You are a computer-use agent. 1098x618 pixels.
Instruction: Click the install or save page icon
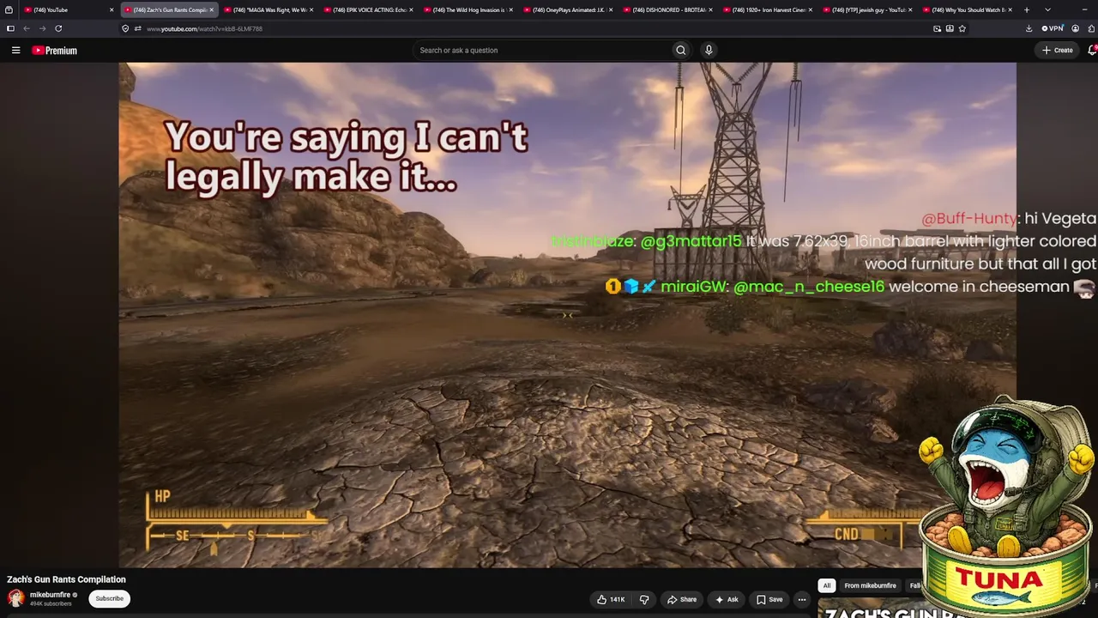(950, 28)
